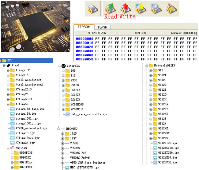Click the Motorola 908 folder icon
This screenshot has width=199, height=170.
[x=68, y=71]
